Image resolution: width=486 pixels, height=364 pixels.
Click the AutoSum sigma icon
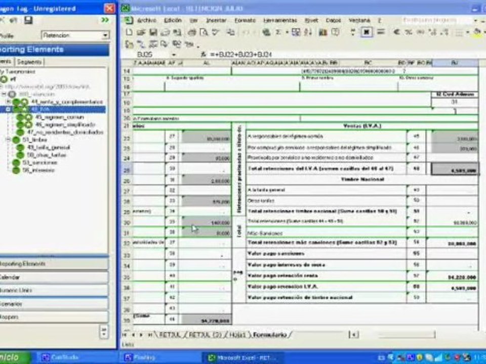tap(278, 32)
